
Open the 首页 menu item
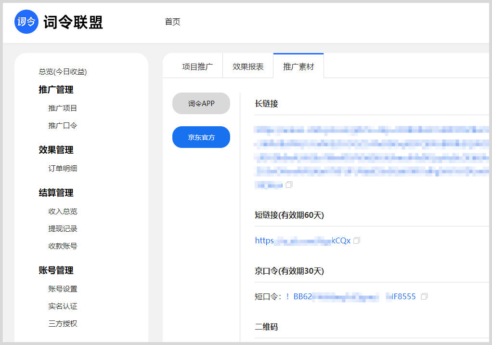point(171,22)
